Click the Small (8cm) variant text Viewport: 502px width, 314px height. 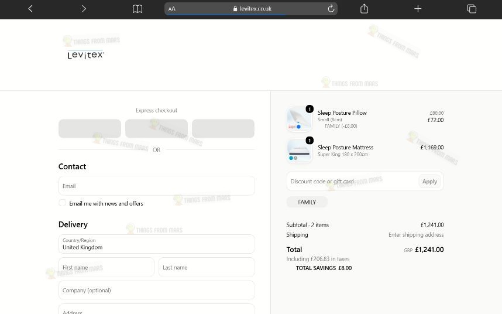(x=330, y=120)
